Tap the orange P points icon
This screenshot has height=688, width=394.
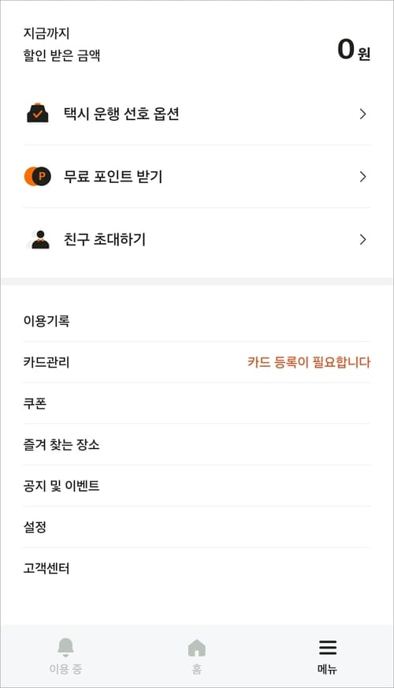pos(38,177)
